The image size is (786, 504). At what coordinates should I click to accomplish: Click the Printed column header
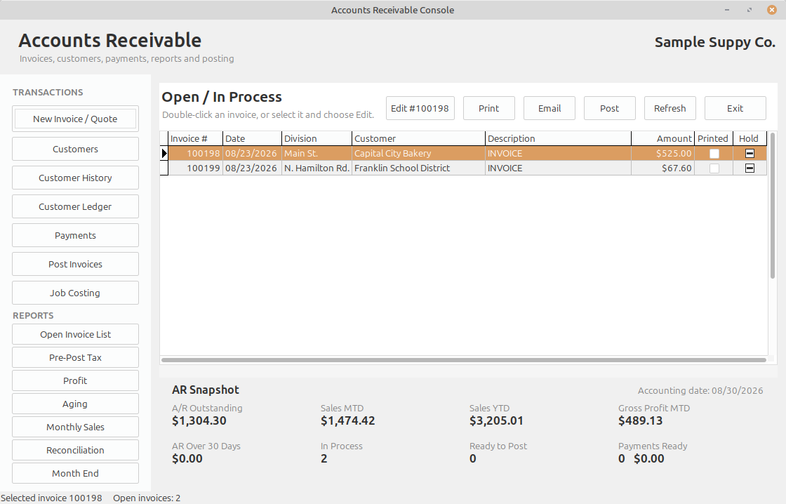[x=713, y=138]
